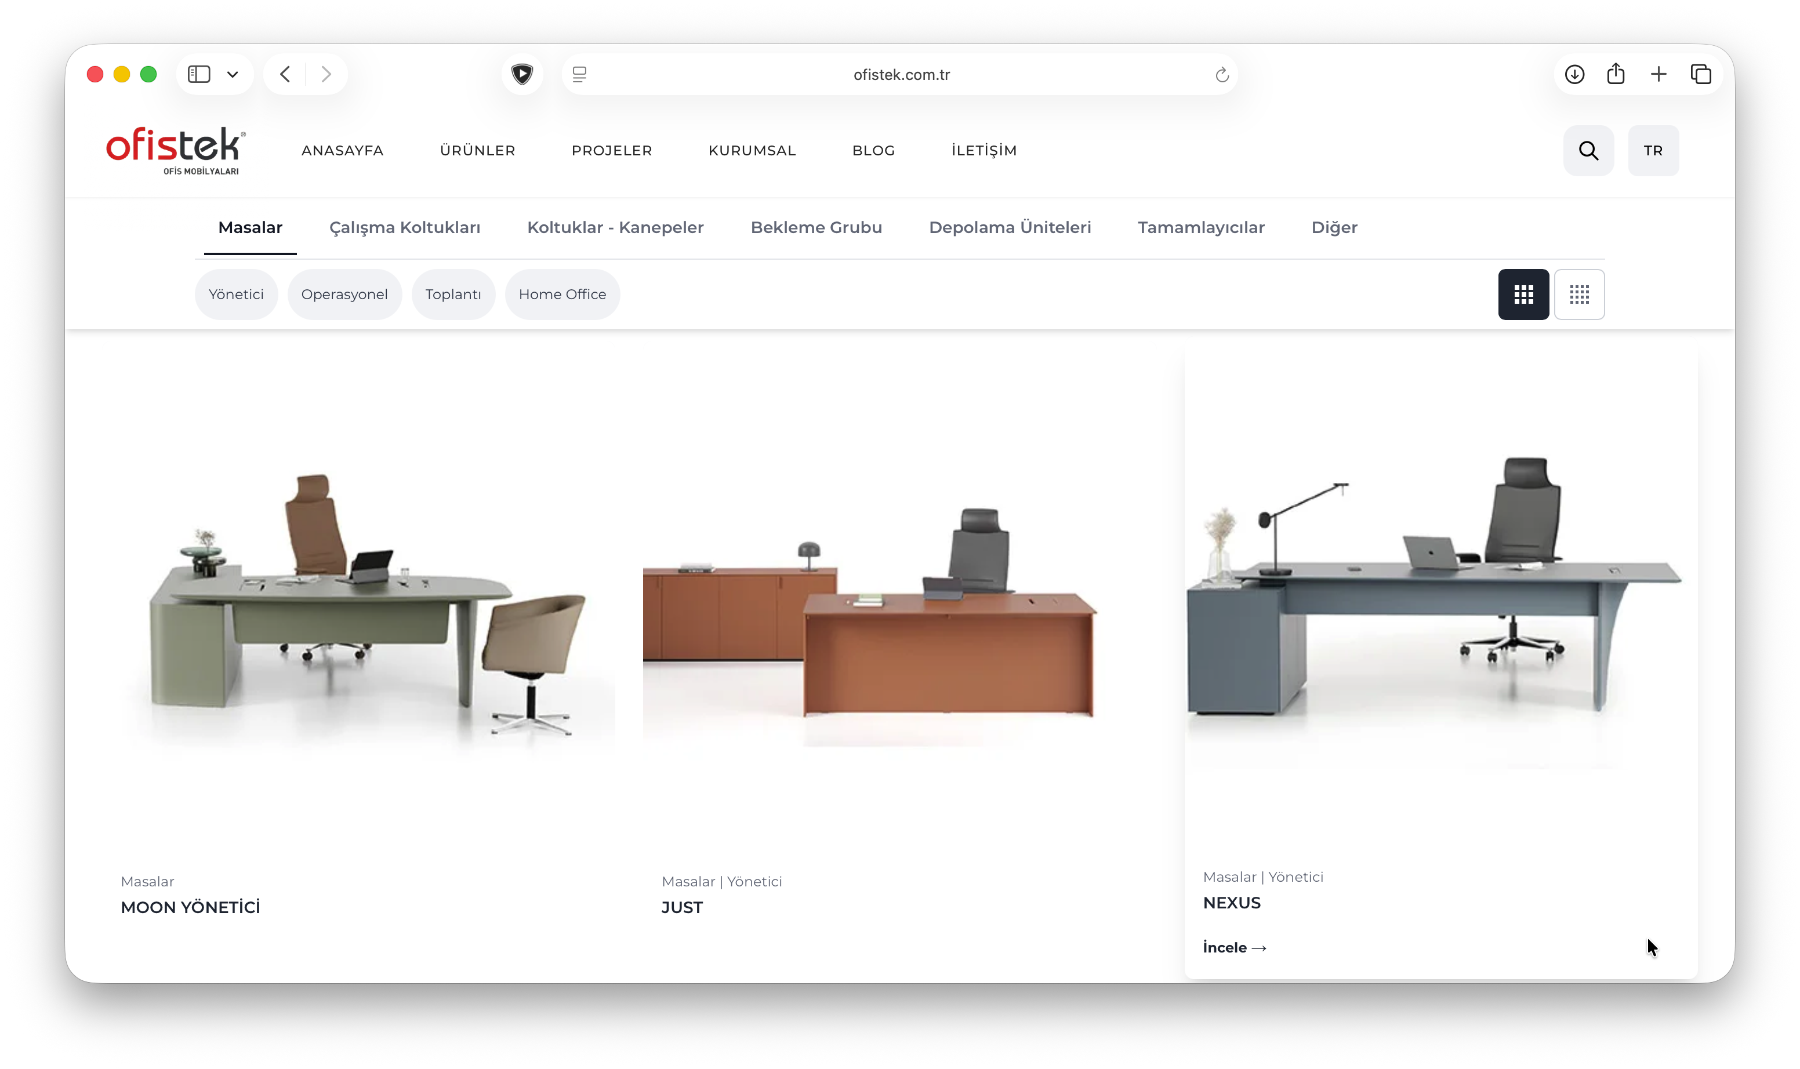Reload the ofistek.com.tr page
1800x1069 pixels.
1221,74
